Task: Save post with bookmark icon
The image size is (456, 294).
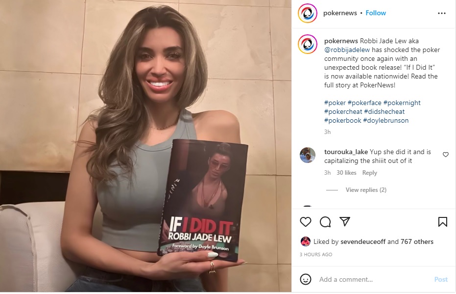Action: pyautogui.click(x=443, y=222)
